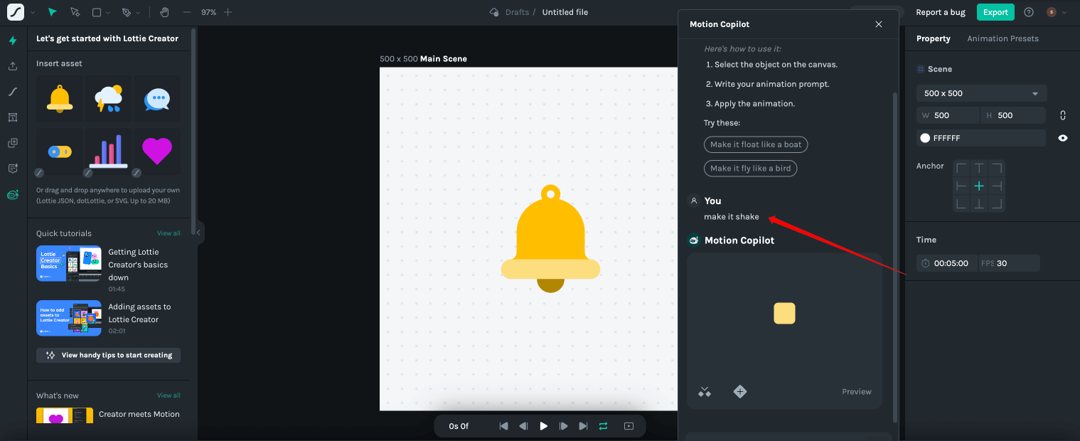Image resolution: width=1080 pixels, height=441 pixels.
Task: Open the 500 x 500 scene size dropdown
Action: click(981, 93)
